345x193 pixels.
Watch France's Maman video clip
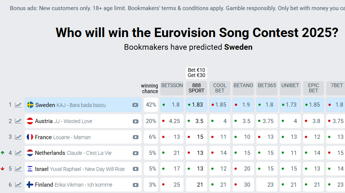pyautogui.click(x=135, y=137)
